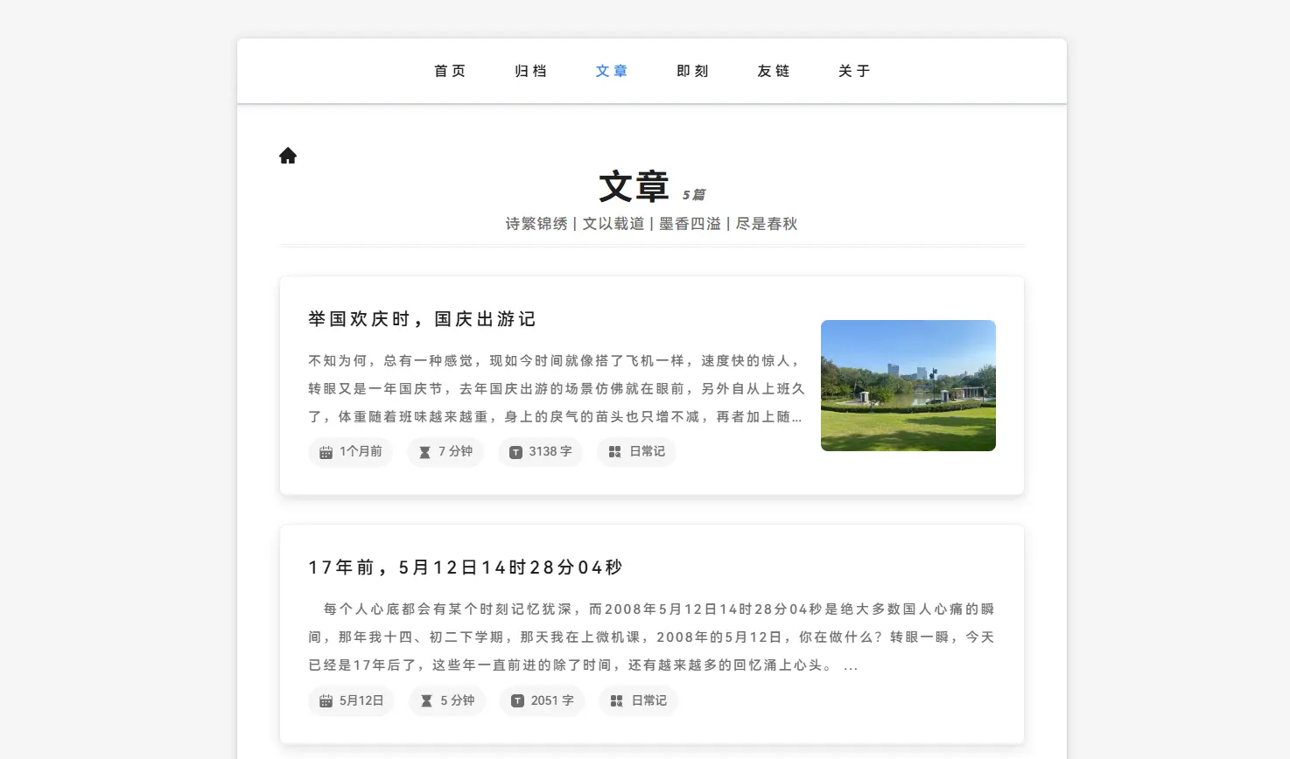
Task: Click the word count icon beside 2051 字
Action: tap(517, 701)
